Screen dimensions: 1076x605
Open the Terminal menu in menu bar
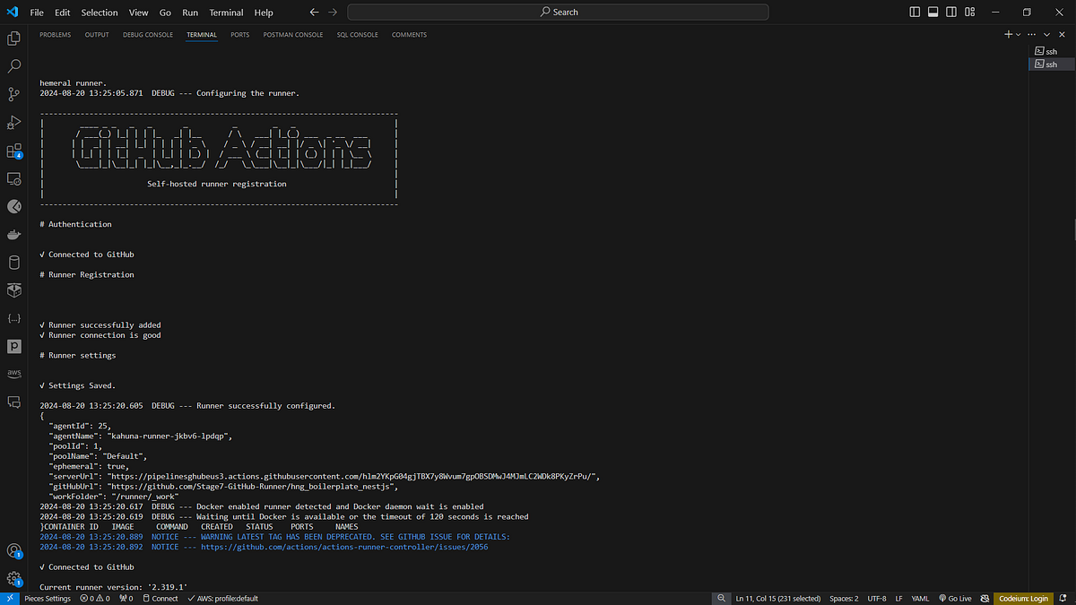click(226, 13)
